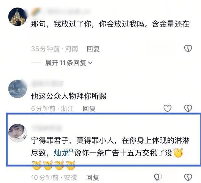
Task: Like the Zhejiang comment with heart icon
Action: point(167,108)
